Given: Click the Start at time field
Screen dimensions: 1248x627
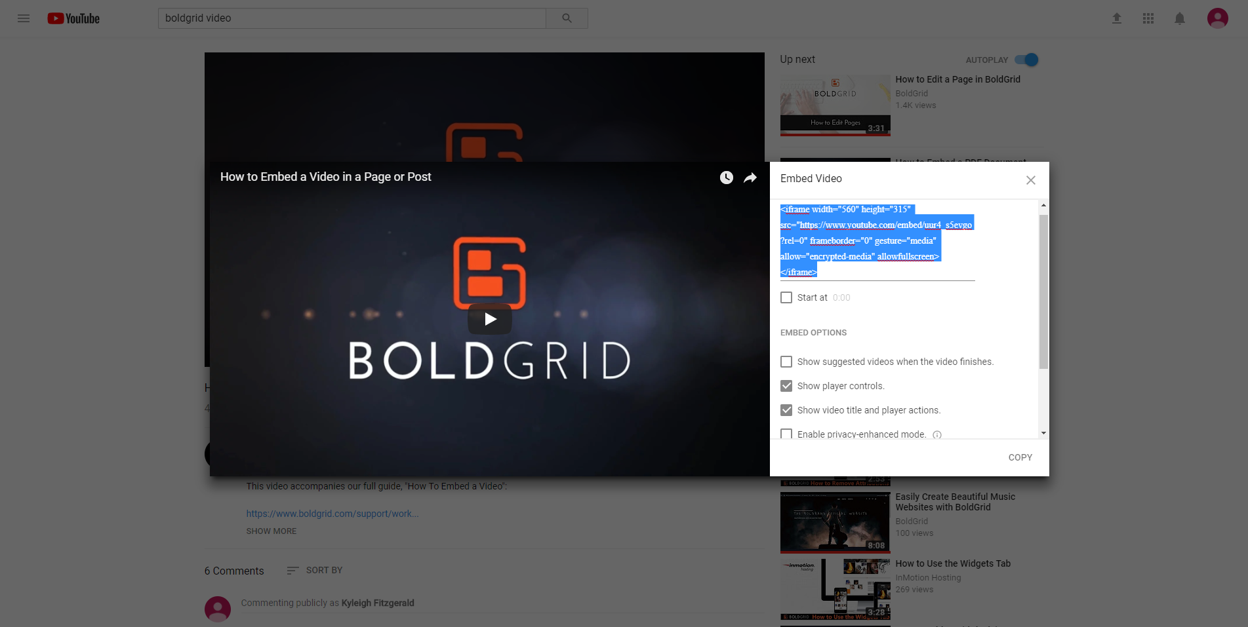Looking at the screenshot, I should [841, 297].
